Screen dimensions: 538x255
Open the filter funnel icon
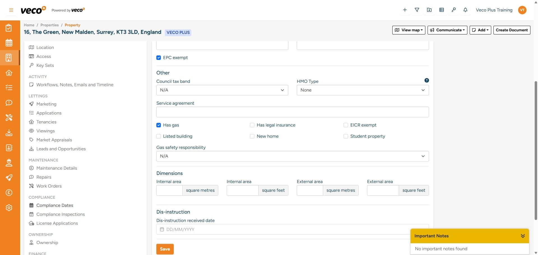pos(417,10)
